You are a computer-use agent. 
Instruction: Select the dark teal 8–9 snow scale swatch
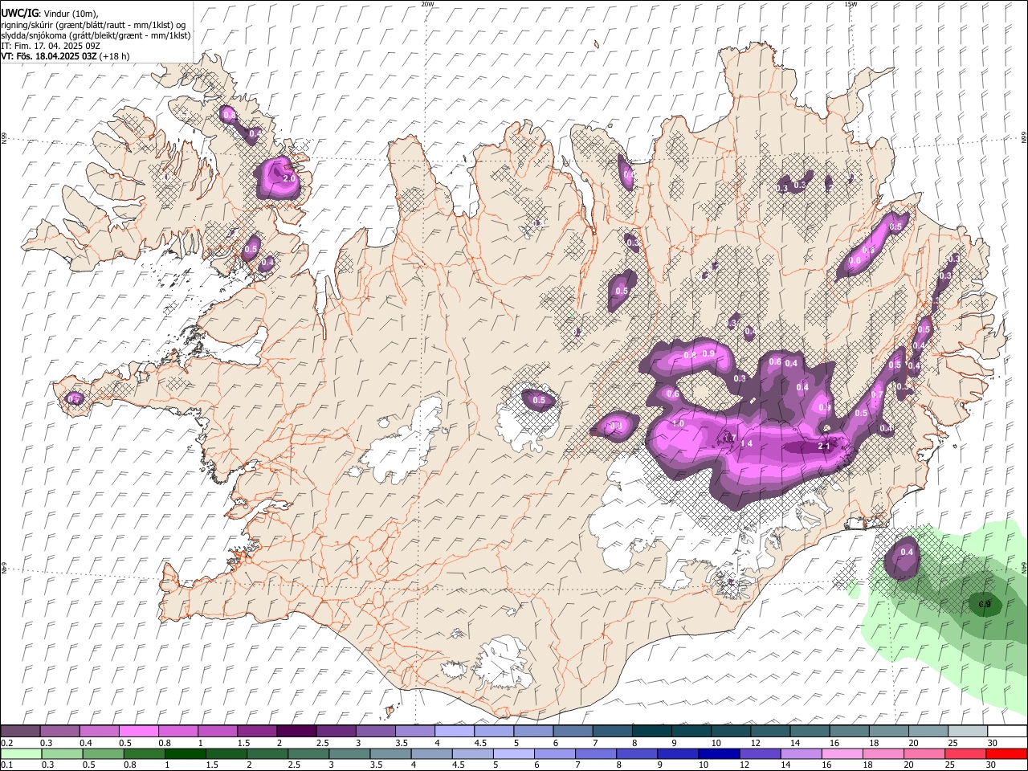(x=652, y=731)
